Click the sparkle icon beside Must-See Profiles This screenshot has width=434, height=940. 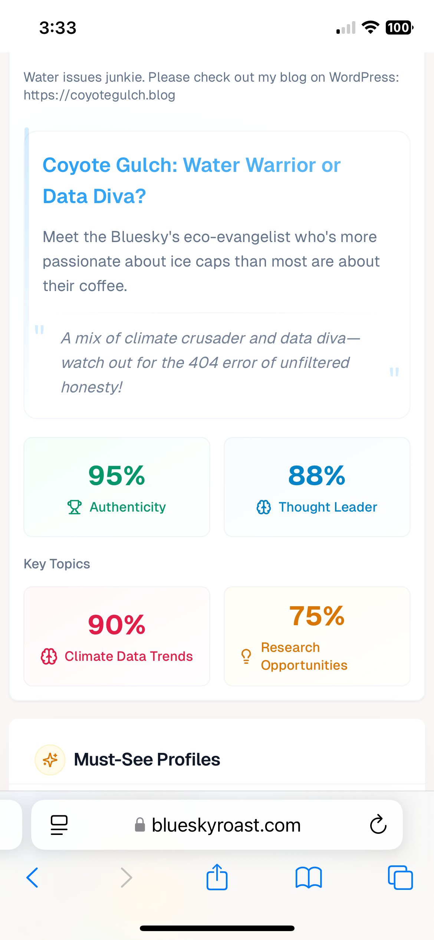pos(50,760)
